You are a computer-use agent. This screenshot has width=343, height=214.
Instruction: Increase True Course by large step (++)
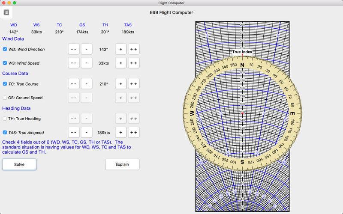pyautogui.click(x=134, y=84)
